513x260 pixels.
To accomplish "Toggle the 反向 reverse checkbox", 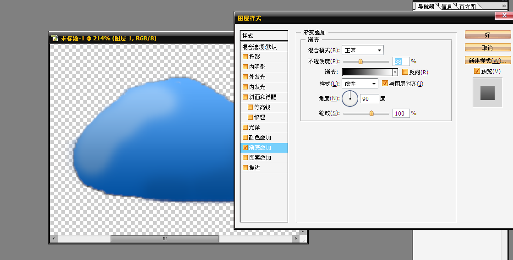I will (405, 72).
